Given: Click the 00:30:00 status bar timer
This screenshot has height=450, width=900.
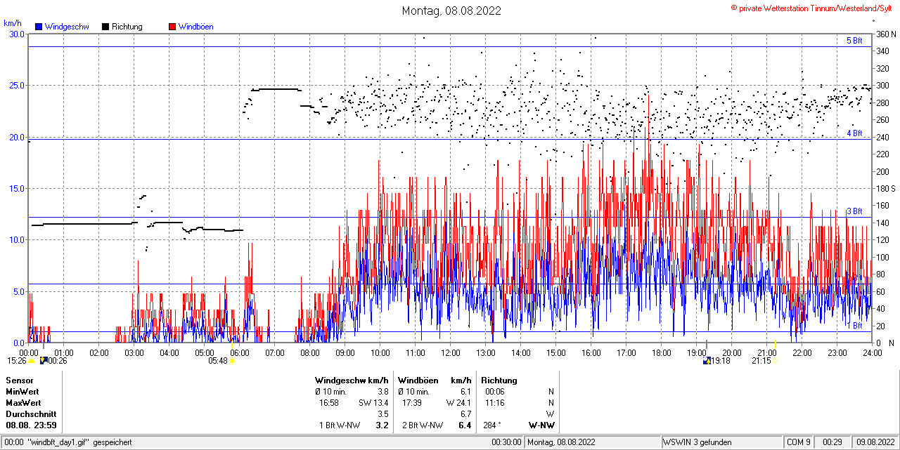Looking at the screenshot, I should [506, 442].
